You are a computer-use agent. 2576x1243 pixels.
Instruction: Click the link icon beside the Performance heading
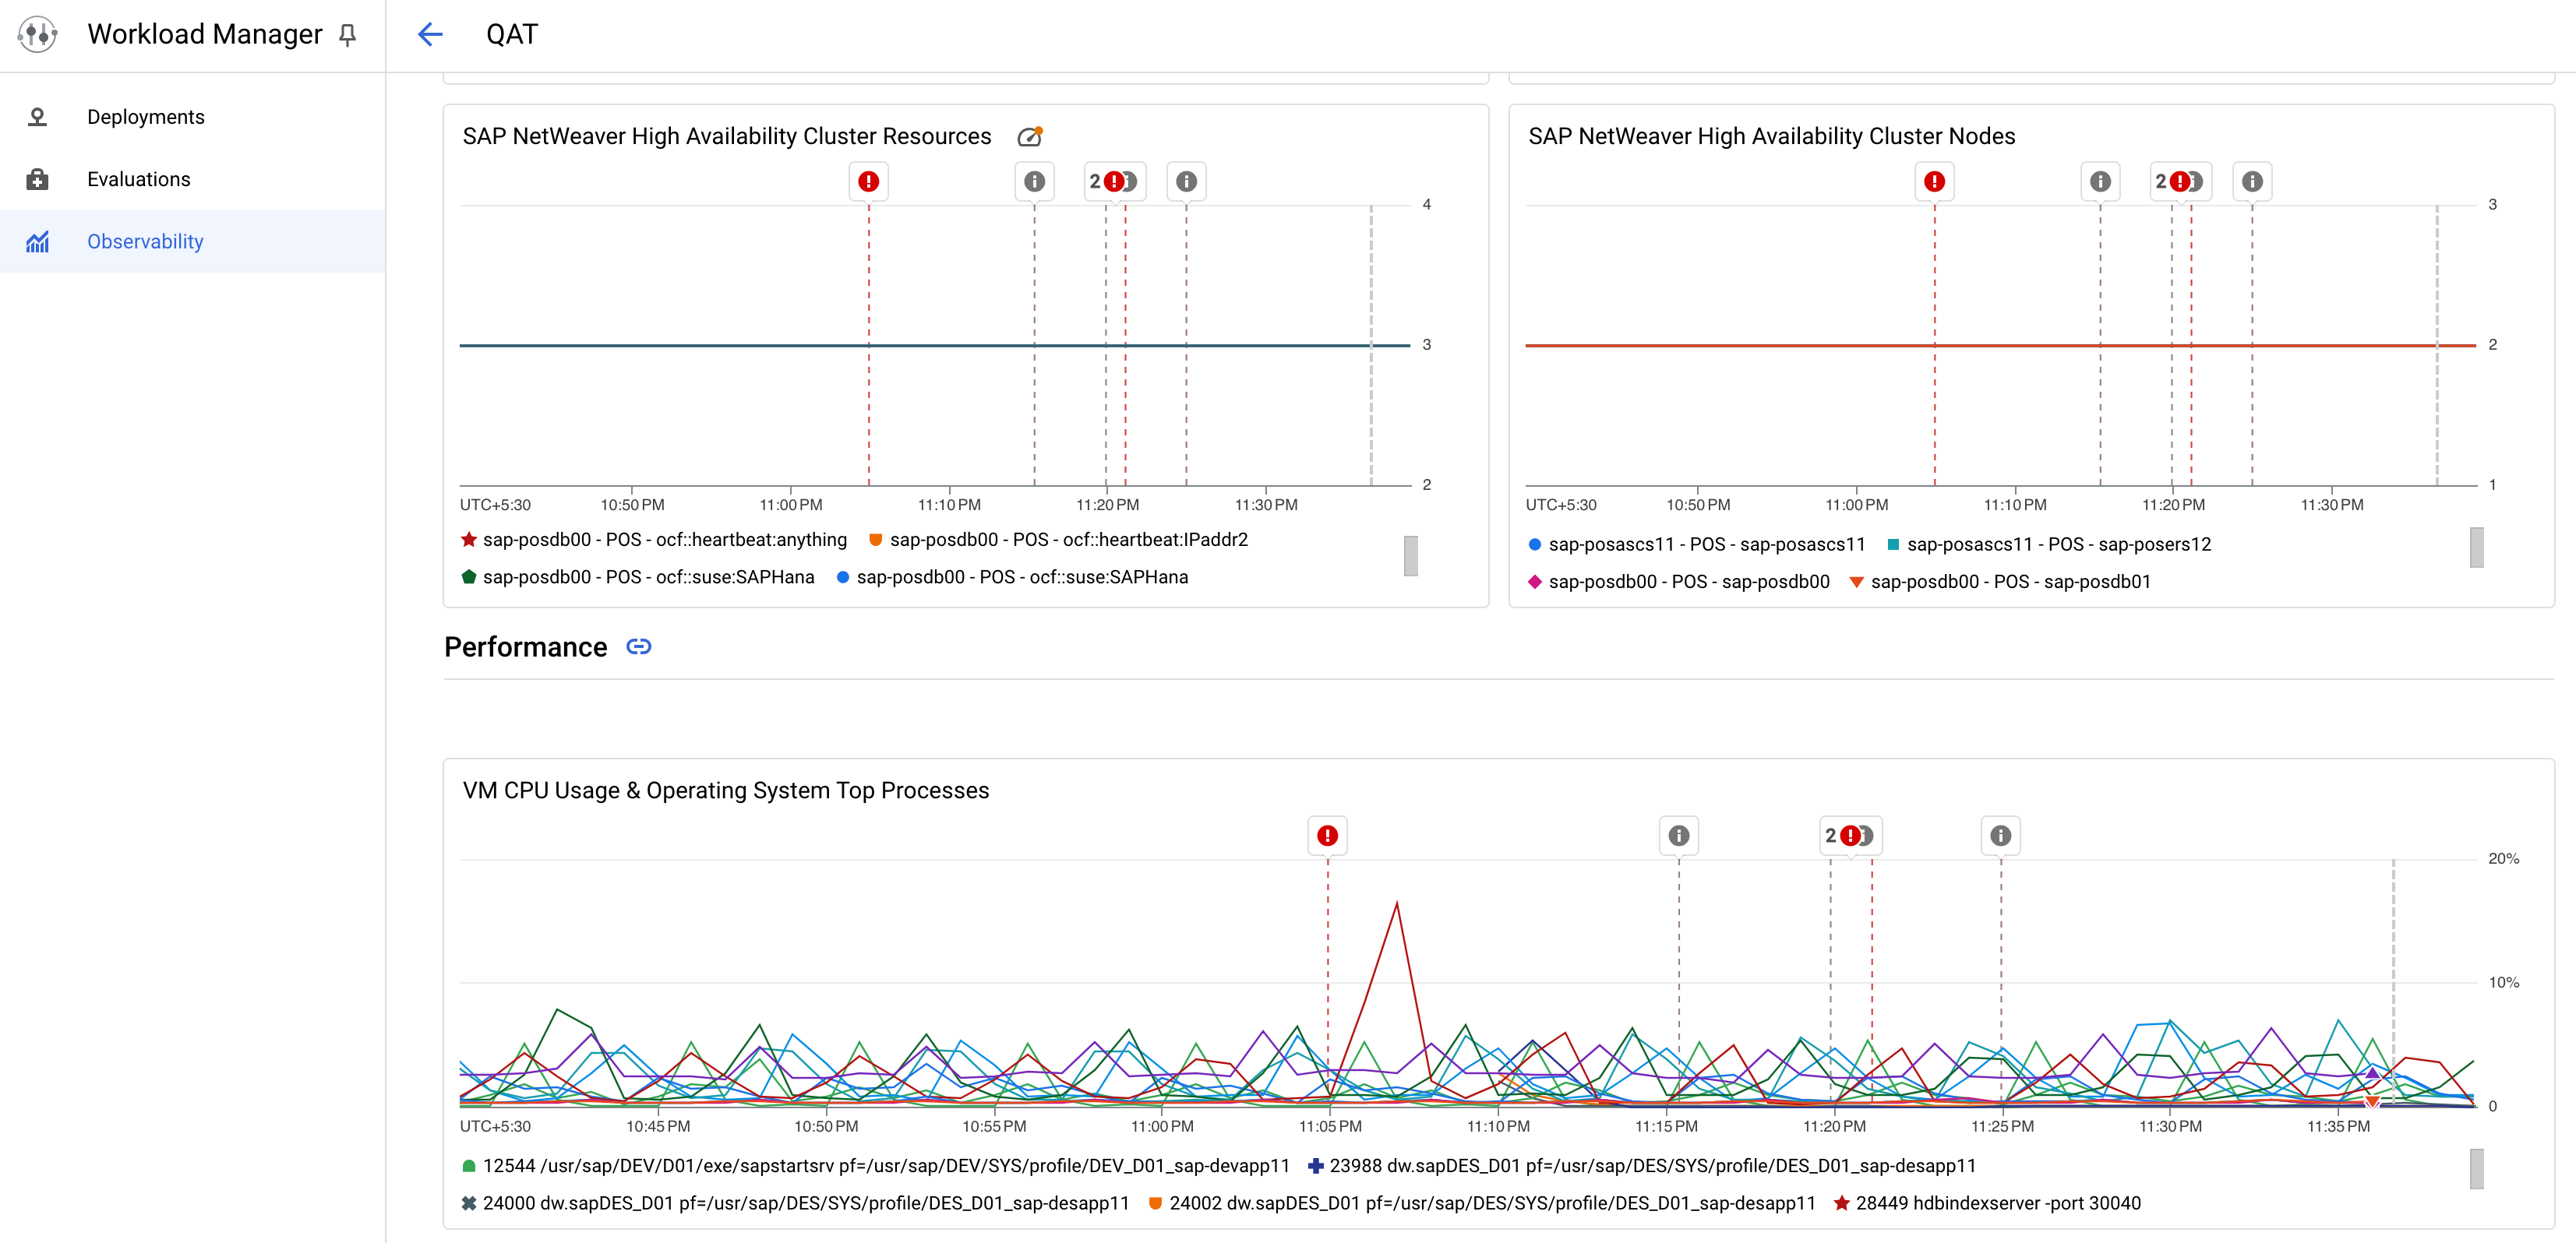[x=640, y=646]
